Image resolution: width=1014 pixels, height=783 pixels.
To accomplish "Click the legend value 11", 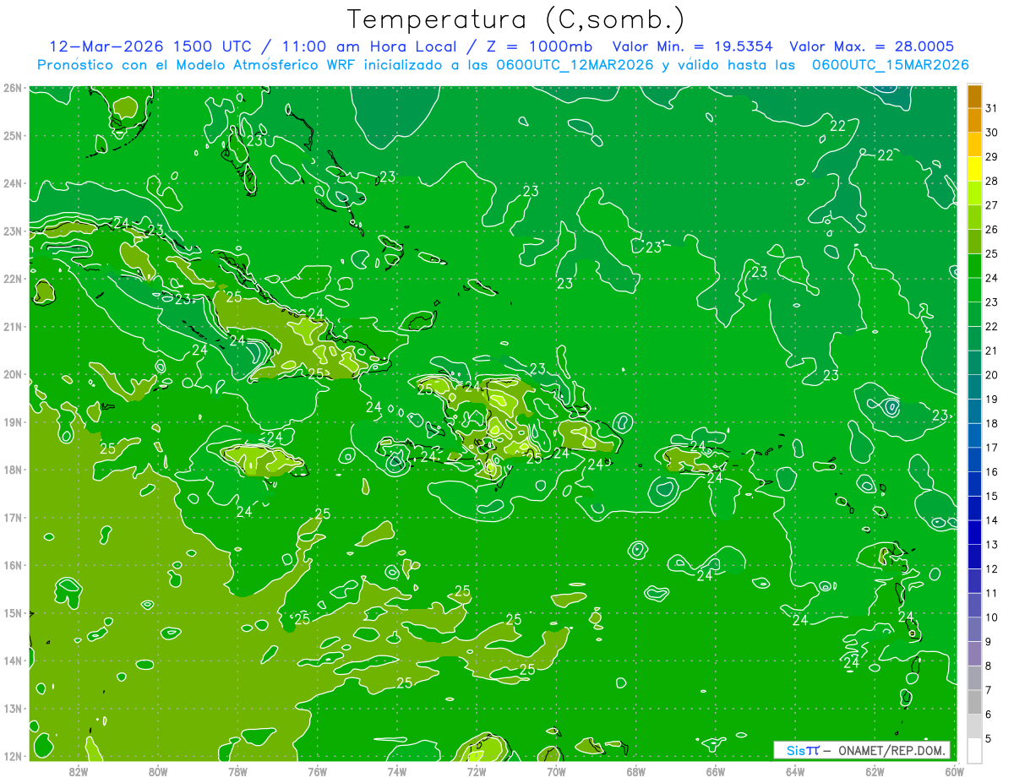I will coord(992,593).
